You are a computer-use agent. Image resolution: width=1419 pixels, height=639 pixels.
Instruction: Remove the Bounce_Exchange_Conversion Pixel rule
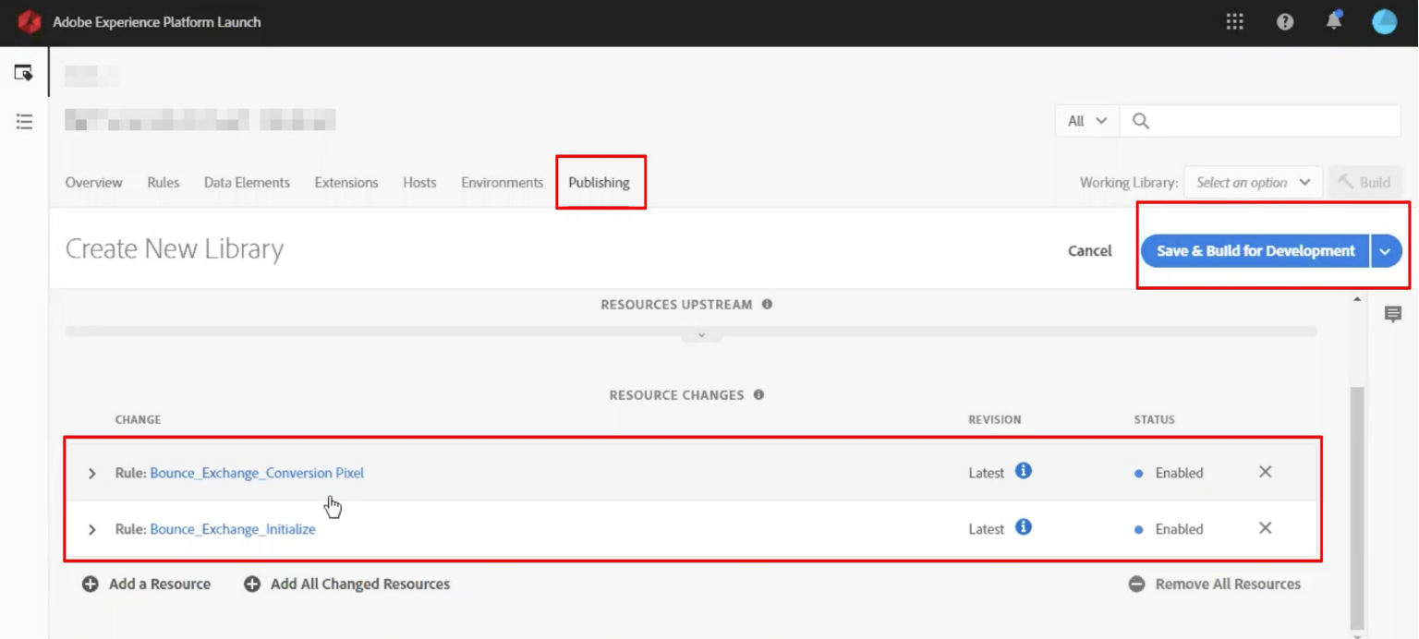[1266, 472]
